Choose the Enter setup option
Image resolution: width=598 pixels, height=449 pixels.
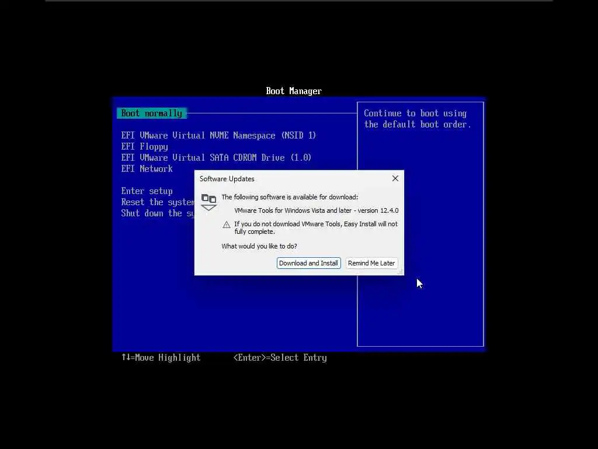click(x=147, y=191)
